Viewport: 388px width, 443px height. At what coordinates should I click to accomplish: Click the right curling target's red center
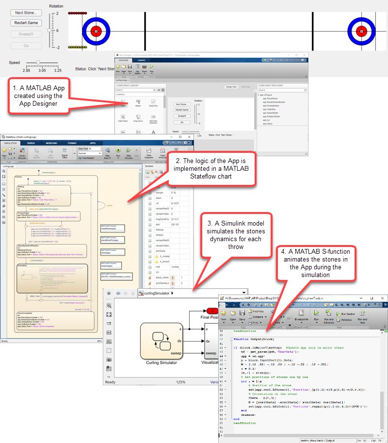(x=361, y=32)
